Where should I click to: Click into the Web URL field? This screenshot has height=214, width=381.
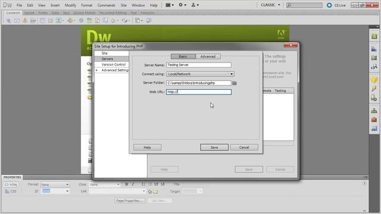click(x=199, y=92)
